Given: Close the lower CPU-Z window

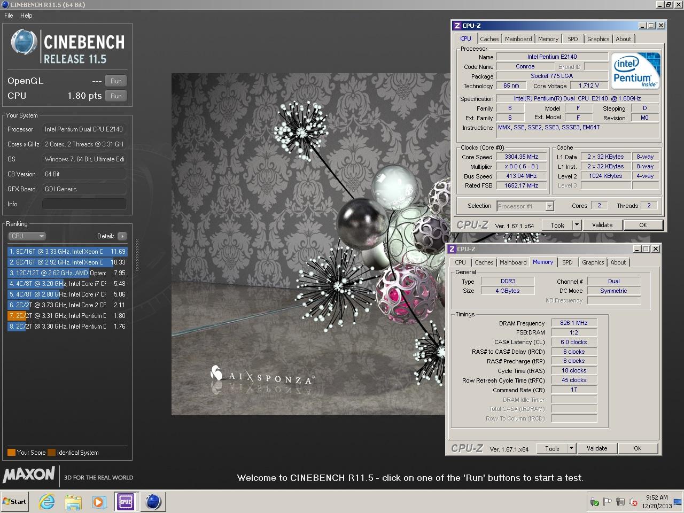Looking at the screenshot, I should pos(656,249).
